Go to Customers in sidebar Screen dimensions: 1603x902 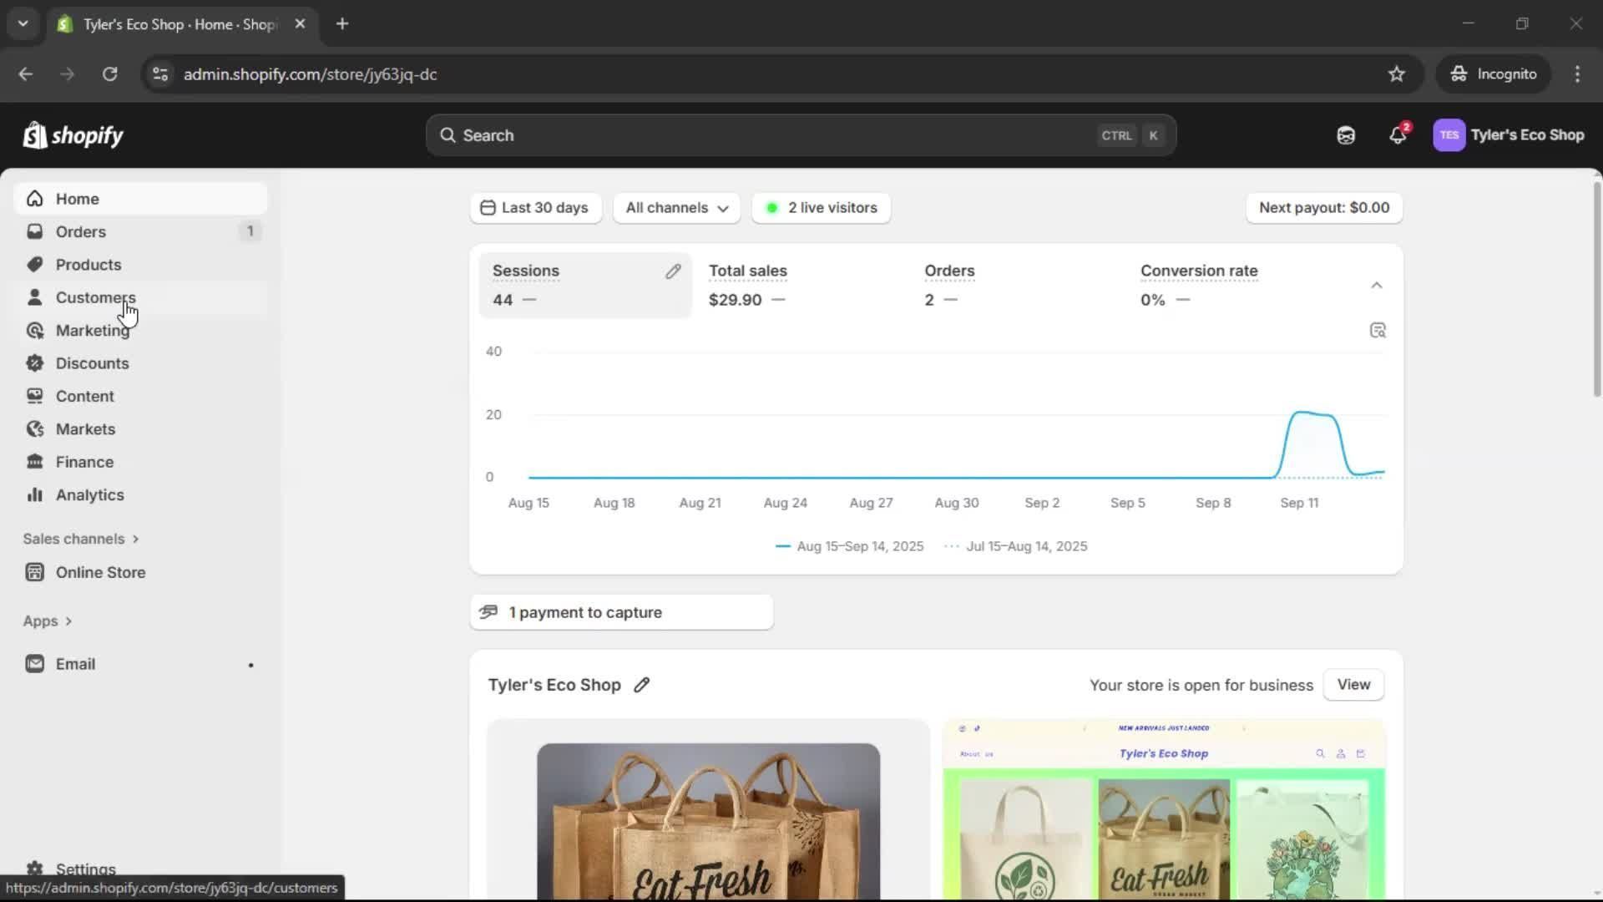[x=95, y=297]
